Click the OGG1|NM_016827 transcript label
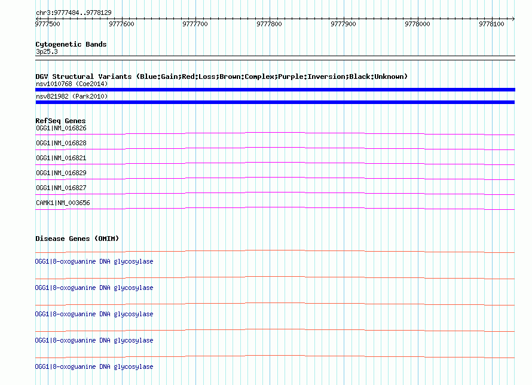Image resolution: width=532 pixels, height=385 pixels. (61, 188)
